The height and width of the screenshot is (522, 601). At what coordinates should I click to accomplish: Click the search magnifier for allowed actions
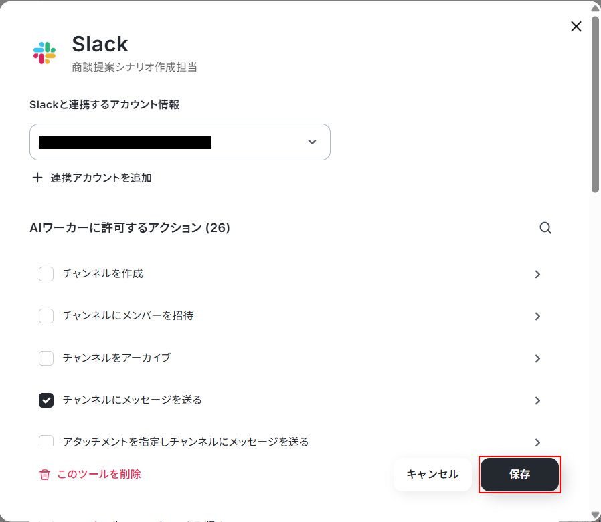tap(545, 228)
